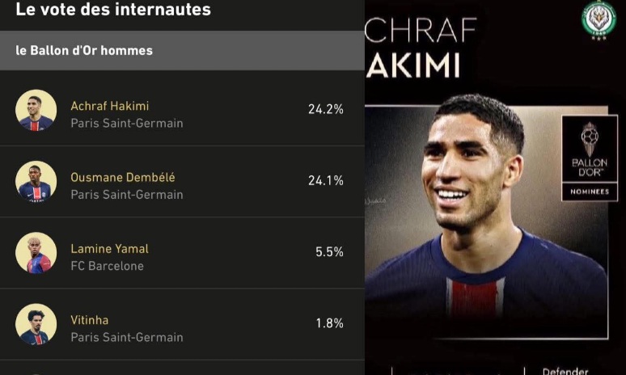Click the Ballon d'Or Nominees badge
Image resolution: width=626 pixels, height=375 pixels.
point(590,157)
